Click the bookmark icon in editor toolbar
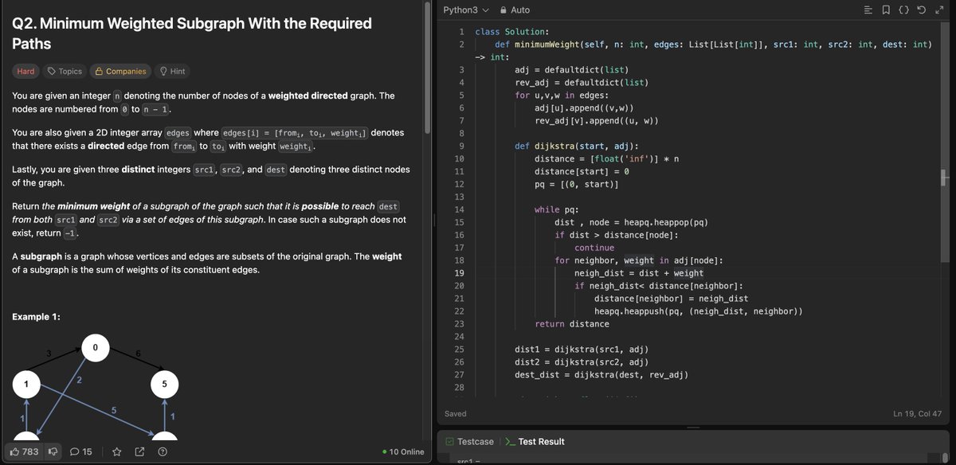This screenshot has width=956, height=465. click(x=886, y=10)
